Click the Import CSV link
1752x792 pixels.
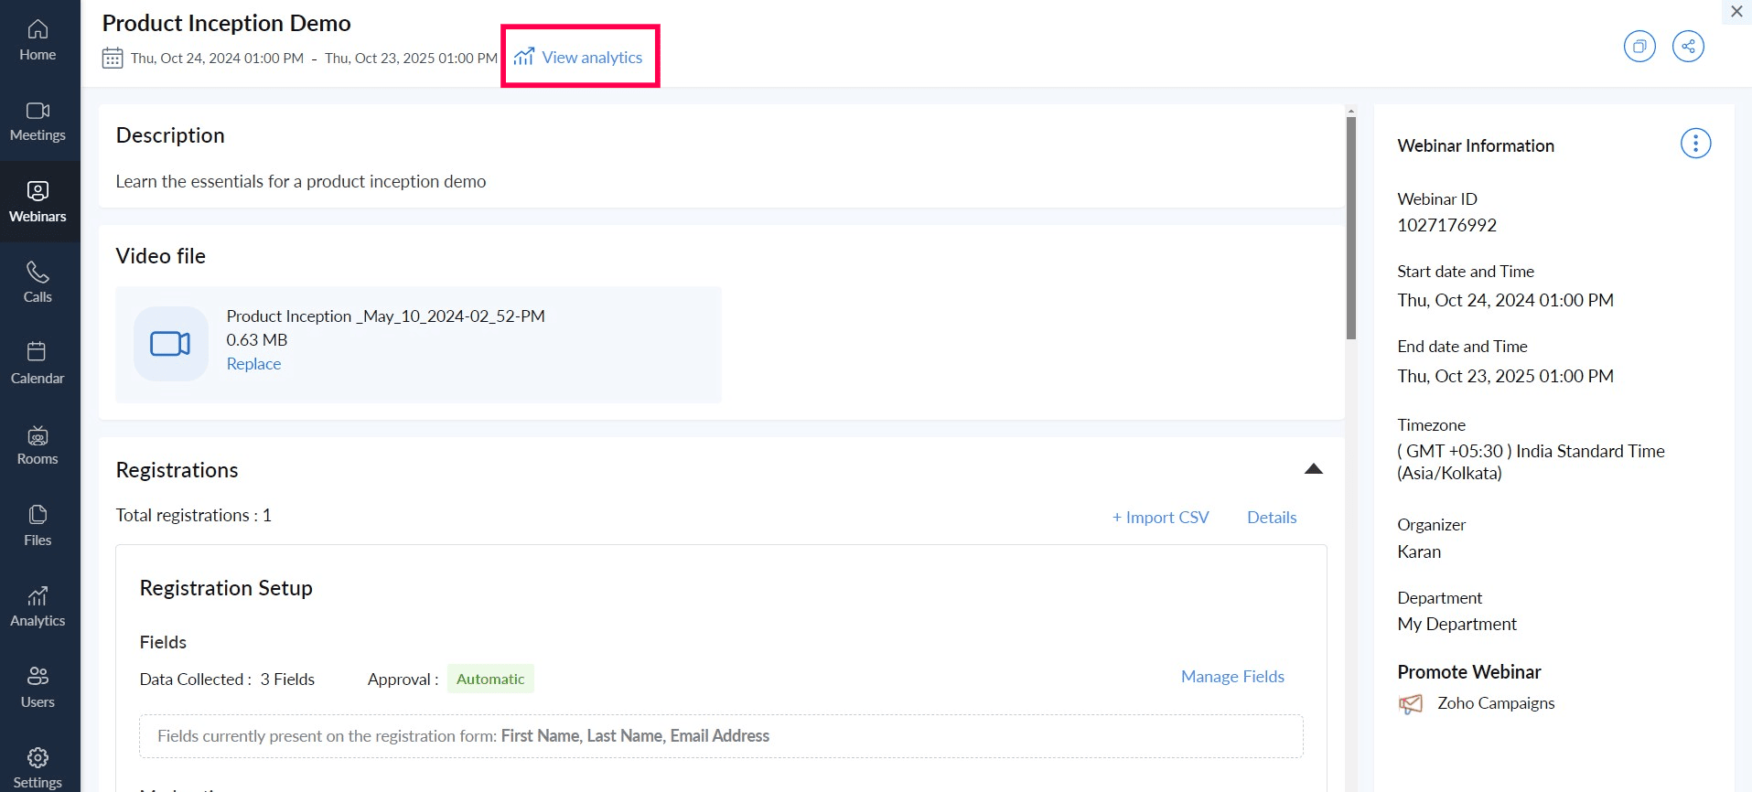(x=1160, y=517)
